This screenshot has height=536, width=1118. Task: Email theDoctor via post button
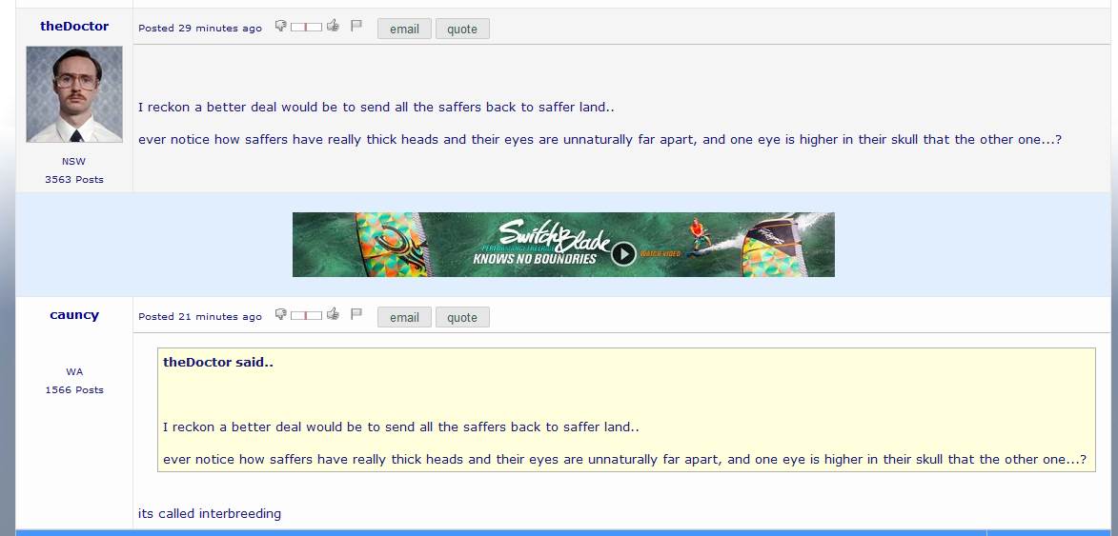coord(404,30)
